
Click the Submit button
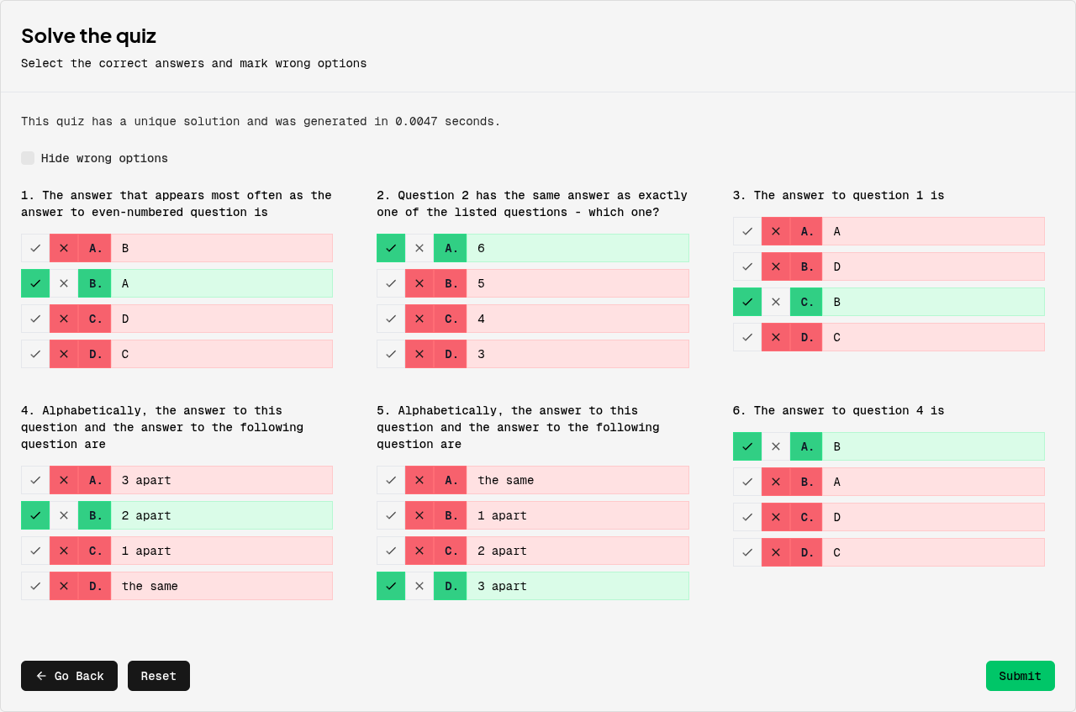(1020, 676)
